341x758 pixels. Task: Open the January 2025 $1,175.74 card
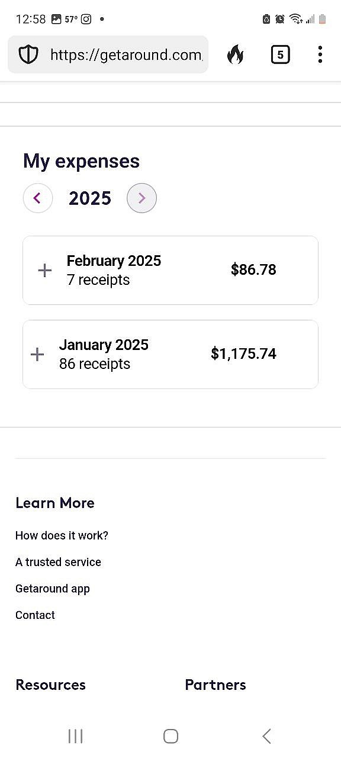(170, 355)
